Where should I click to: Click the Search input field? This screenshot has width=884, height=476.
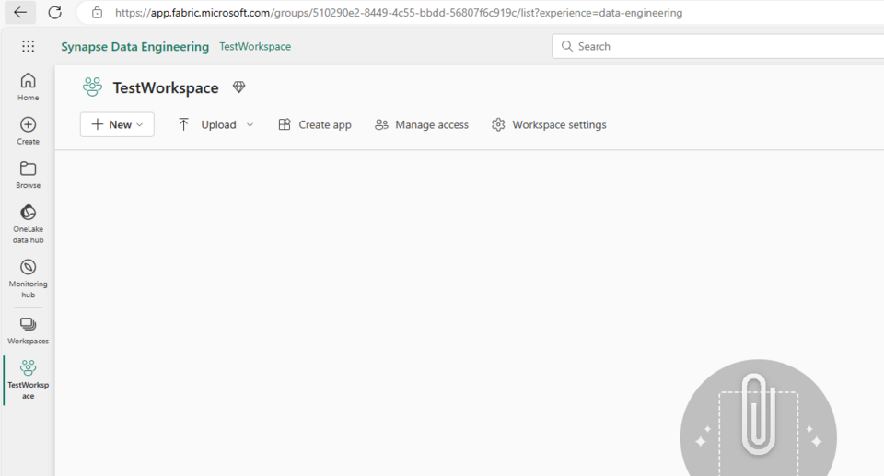click(717, 46)
